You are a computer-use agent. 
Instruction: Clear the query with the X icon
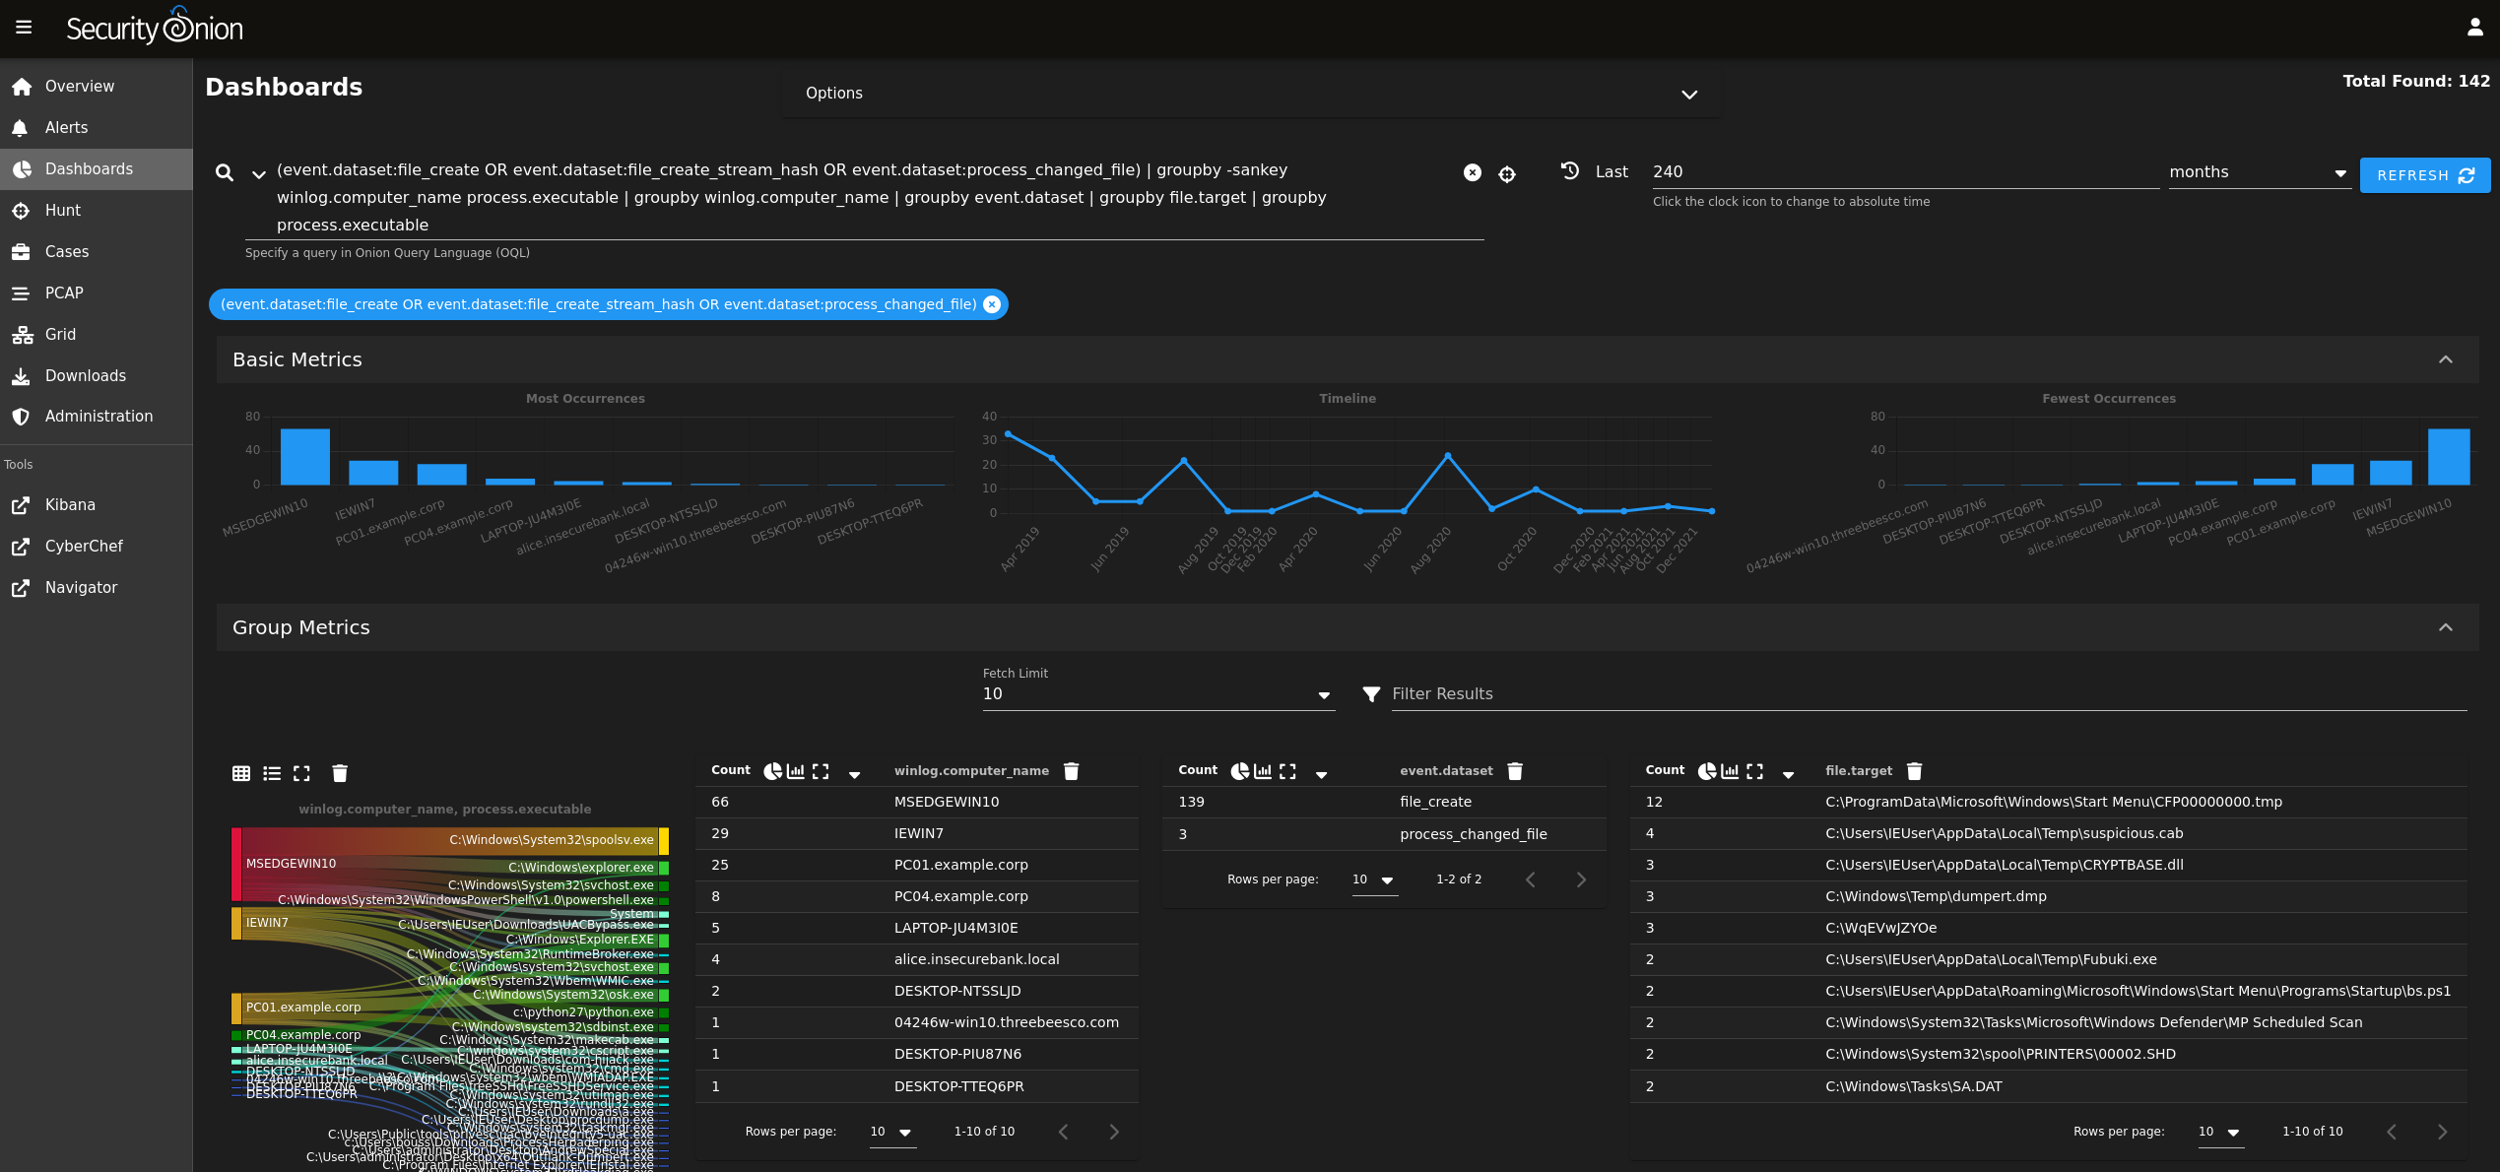click(x=1473, y=172)
